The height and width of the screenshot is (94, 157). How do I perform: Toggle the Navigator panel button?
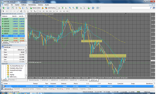[x=20, y=8]
